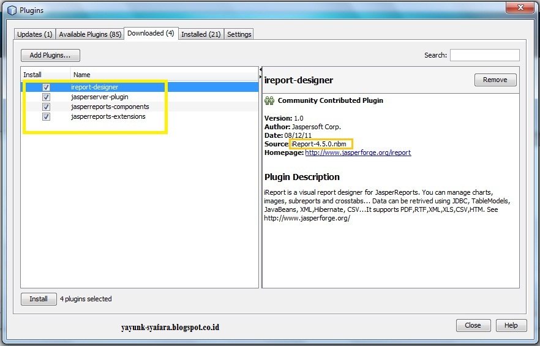Select the Downloaded (4) tab
The image size is (540, 346).
pyautogui.click(x=151, y=34)
